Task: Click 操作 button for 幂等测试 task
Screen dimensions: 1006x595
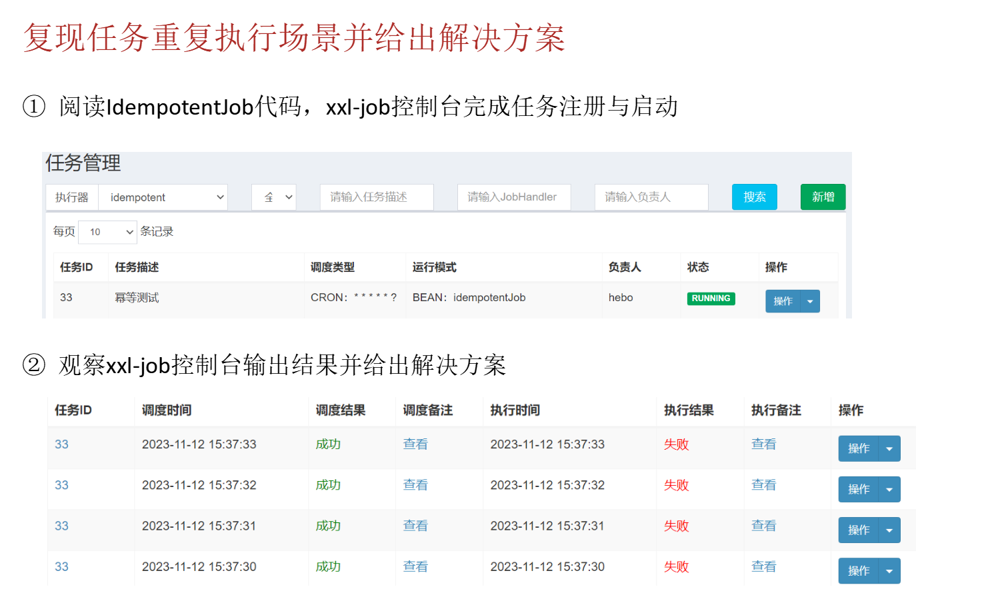Action: 783,301
